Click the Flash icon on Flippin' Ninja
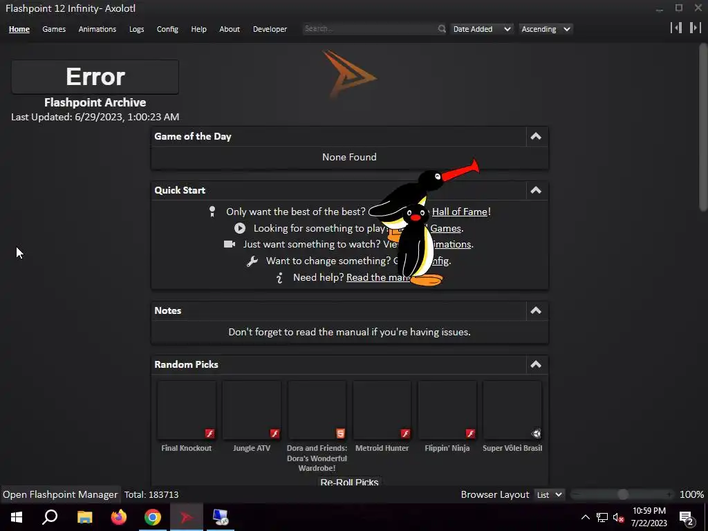Image resolution: width=708 pixels, height=531 pixels. tap(470, 434)
